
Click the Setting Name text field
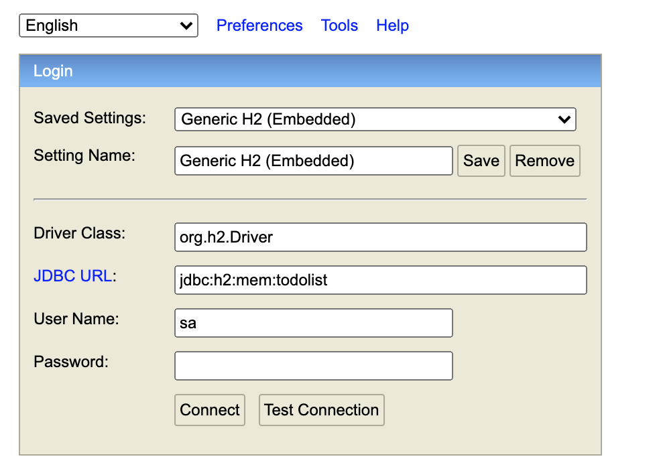pos(313,161)
